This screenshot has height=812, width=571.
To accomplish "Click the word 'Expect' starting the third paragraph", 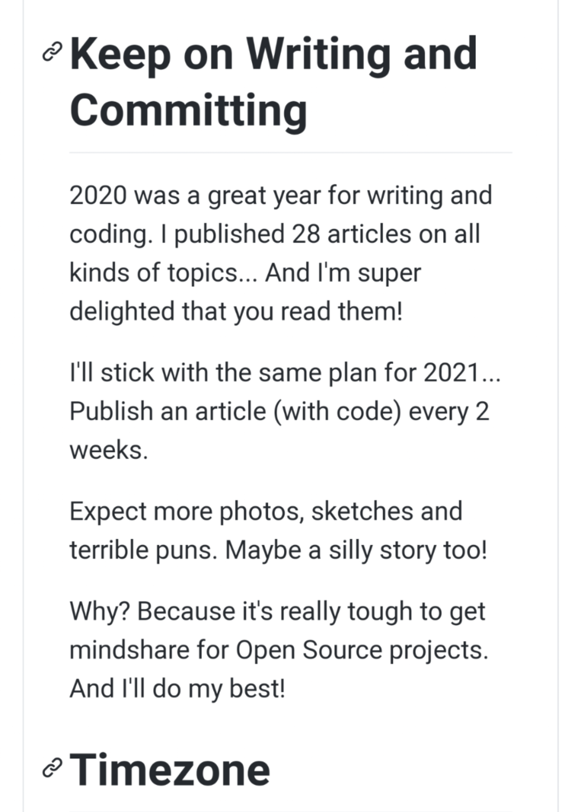I will [x=108, y=511].
